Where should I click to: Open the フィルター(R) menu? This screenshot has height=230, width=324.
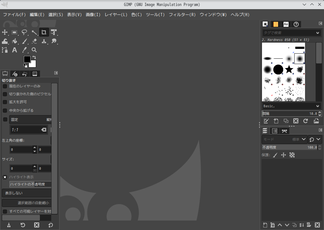tap(182, 15)
